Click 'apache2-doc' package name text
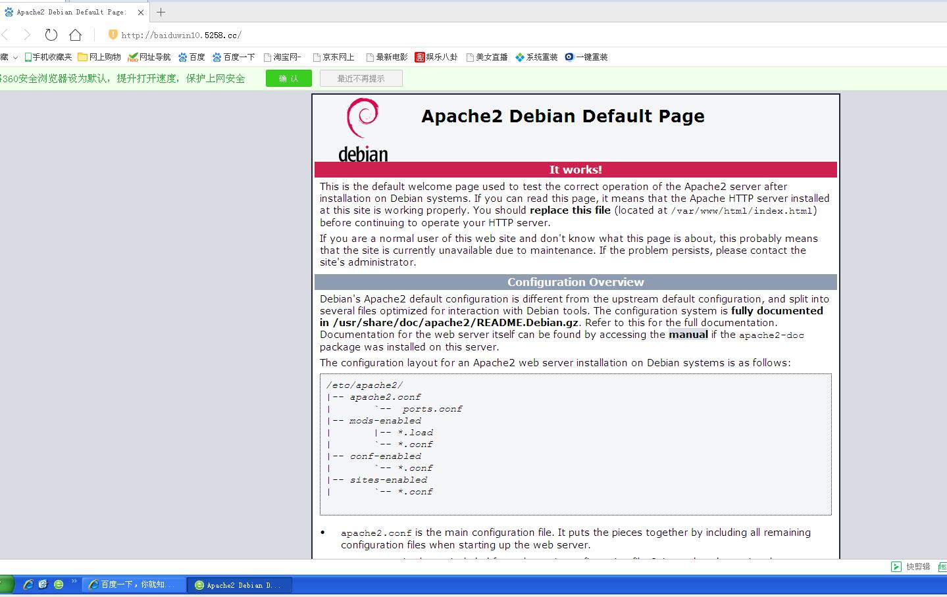Image resolution: width=947 pixels, height=597 pixels. [x=771, y=335]
